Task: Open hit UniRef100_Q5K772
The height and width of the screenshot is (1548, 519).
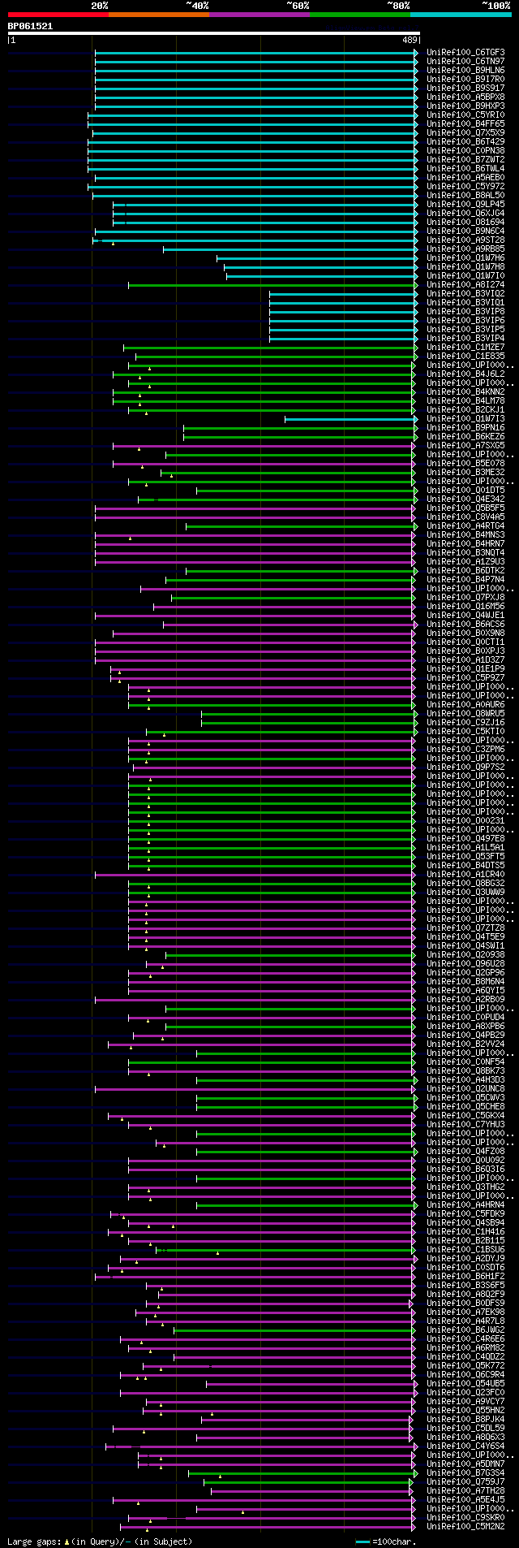Action: pyautogui.click(x=465, y=1365)
